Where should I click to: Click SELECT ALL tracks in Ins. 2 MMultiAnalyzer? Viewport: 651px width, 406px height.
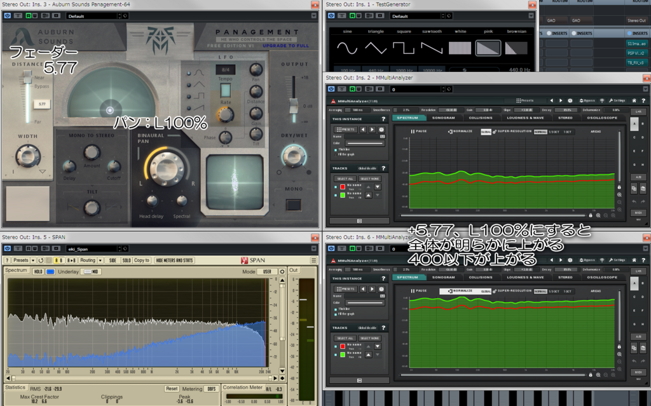click(x=345, y=179)
